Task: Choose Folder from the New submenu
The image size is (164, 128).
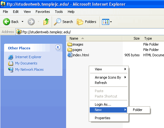Action: pyautogui.click(x=139, y=110)
